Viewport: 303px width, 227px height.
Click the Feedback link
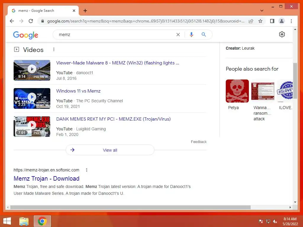click(x=199, y=142)
